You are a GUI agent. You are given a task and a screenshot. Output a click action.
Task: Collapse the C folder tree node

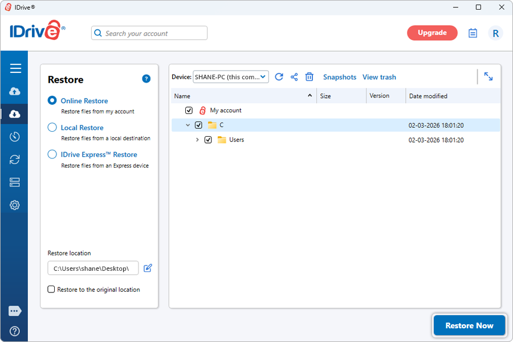click(x=188, y=125)
